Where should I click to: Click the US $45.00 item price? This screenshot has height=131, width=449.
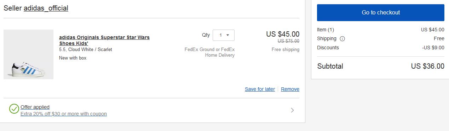[283, 34]
